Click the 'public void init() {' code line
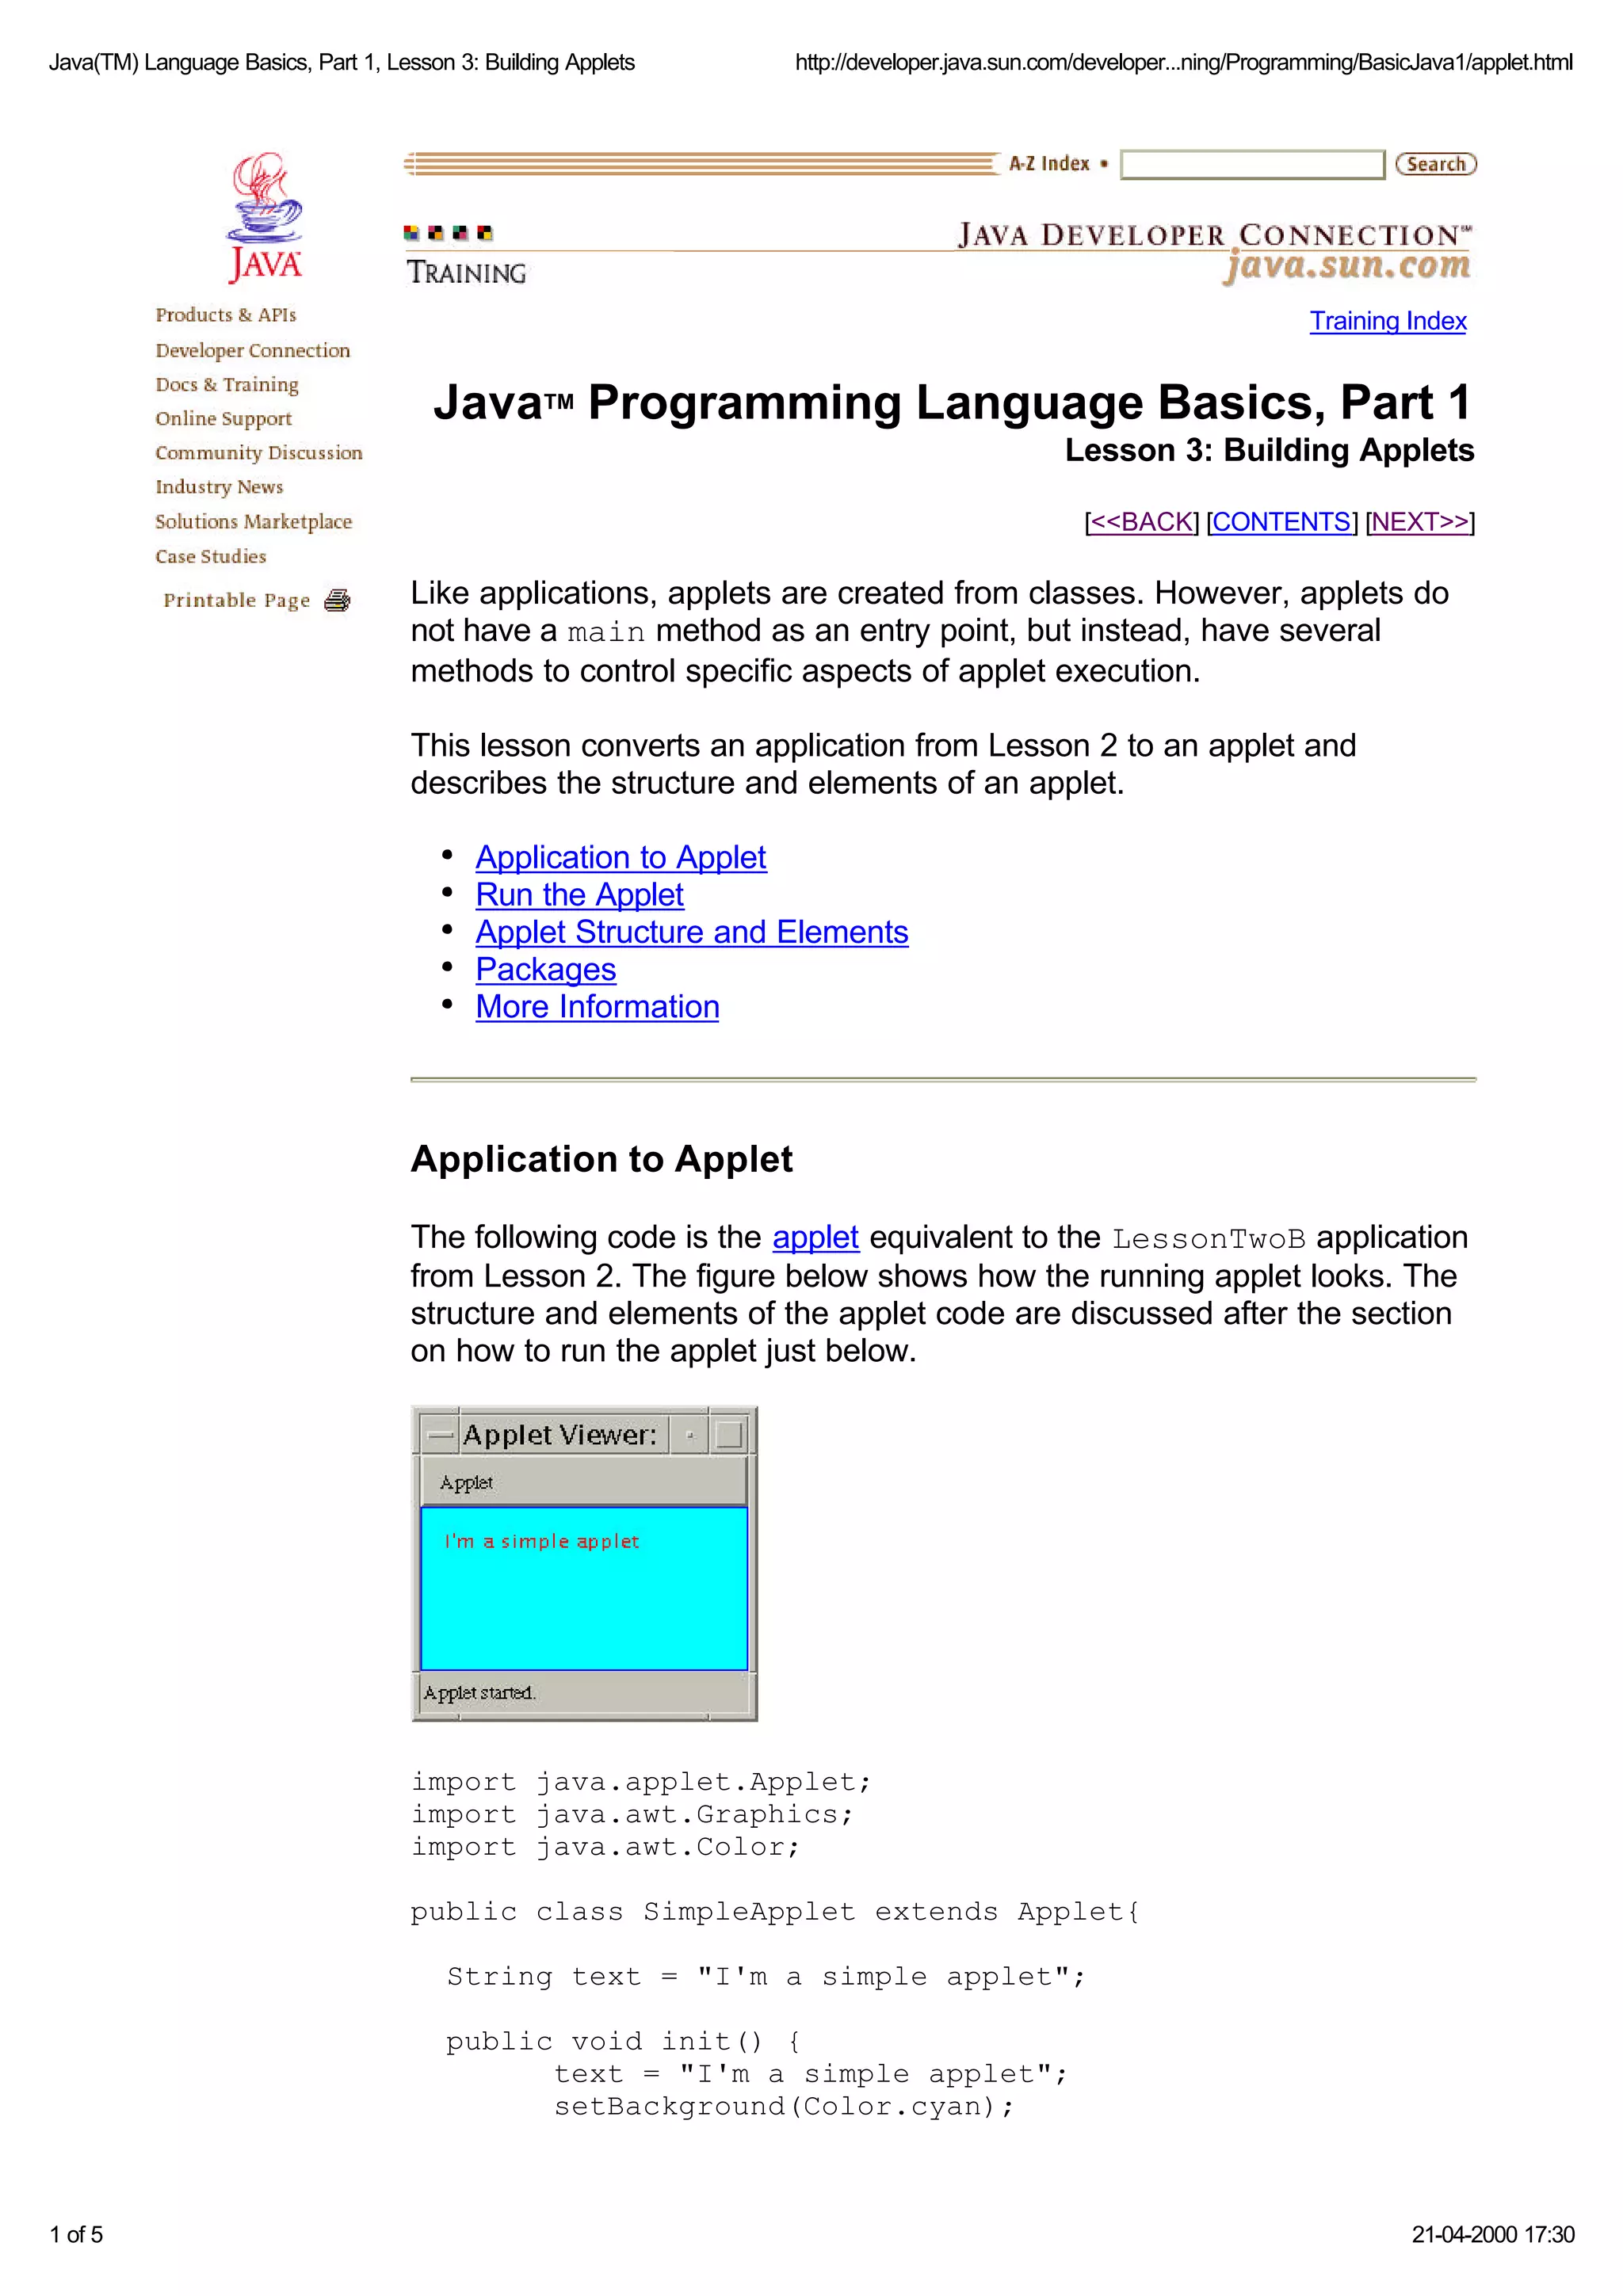This screenshot has height=2296, width=1623. (623, 2042)
